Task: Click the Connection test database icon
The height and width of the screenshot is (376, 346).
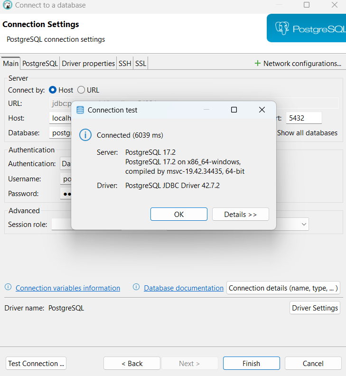Action: pyautogui.click(x=80, y=110)
